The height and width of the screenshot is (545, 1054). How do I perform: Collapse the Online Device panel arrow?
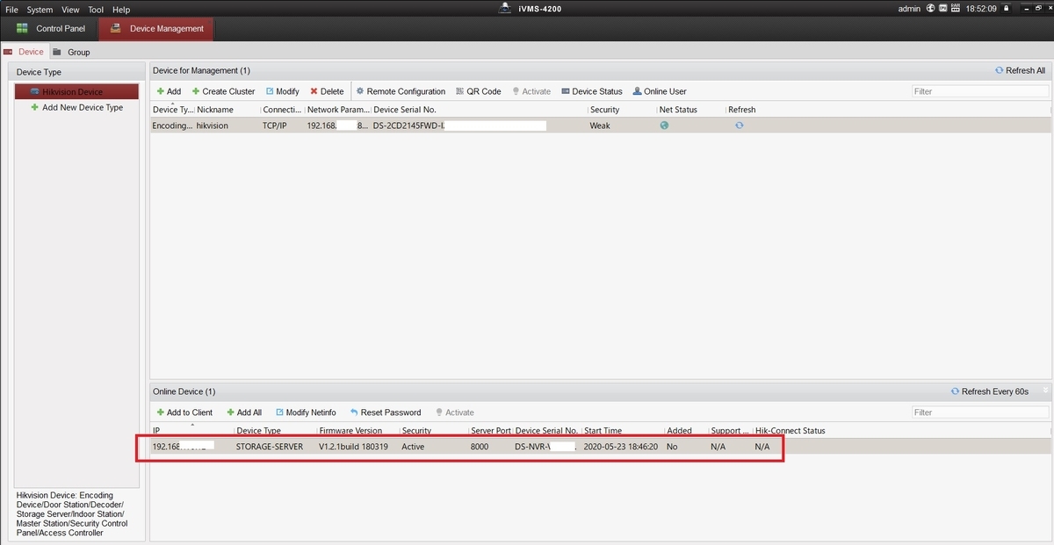[1044, 391]
